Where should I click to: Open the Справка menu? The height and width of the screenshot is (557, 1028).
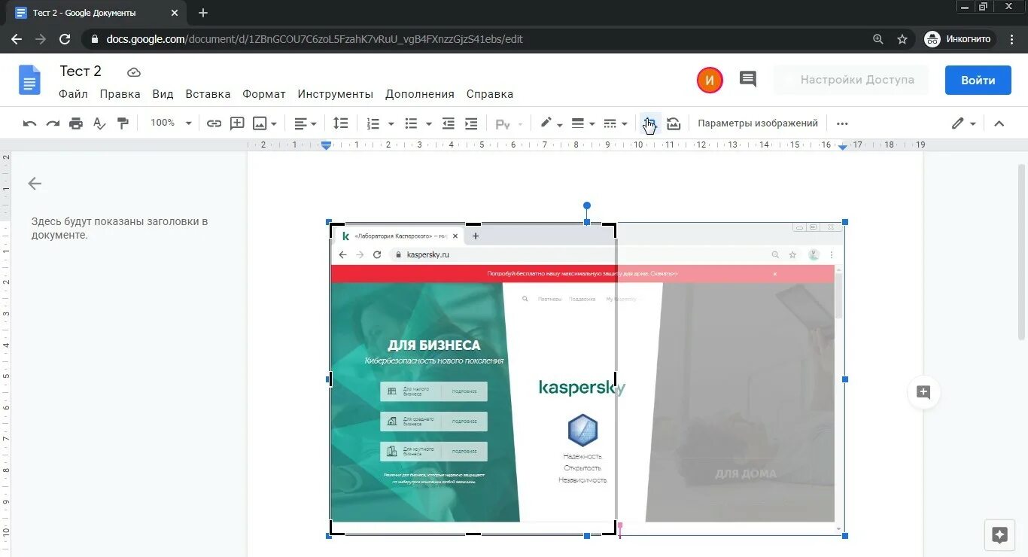(490, 94)
